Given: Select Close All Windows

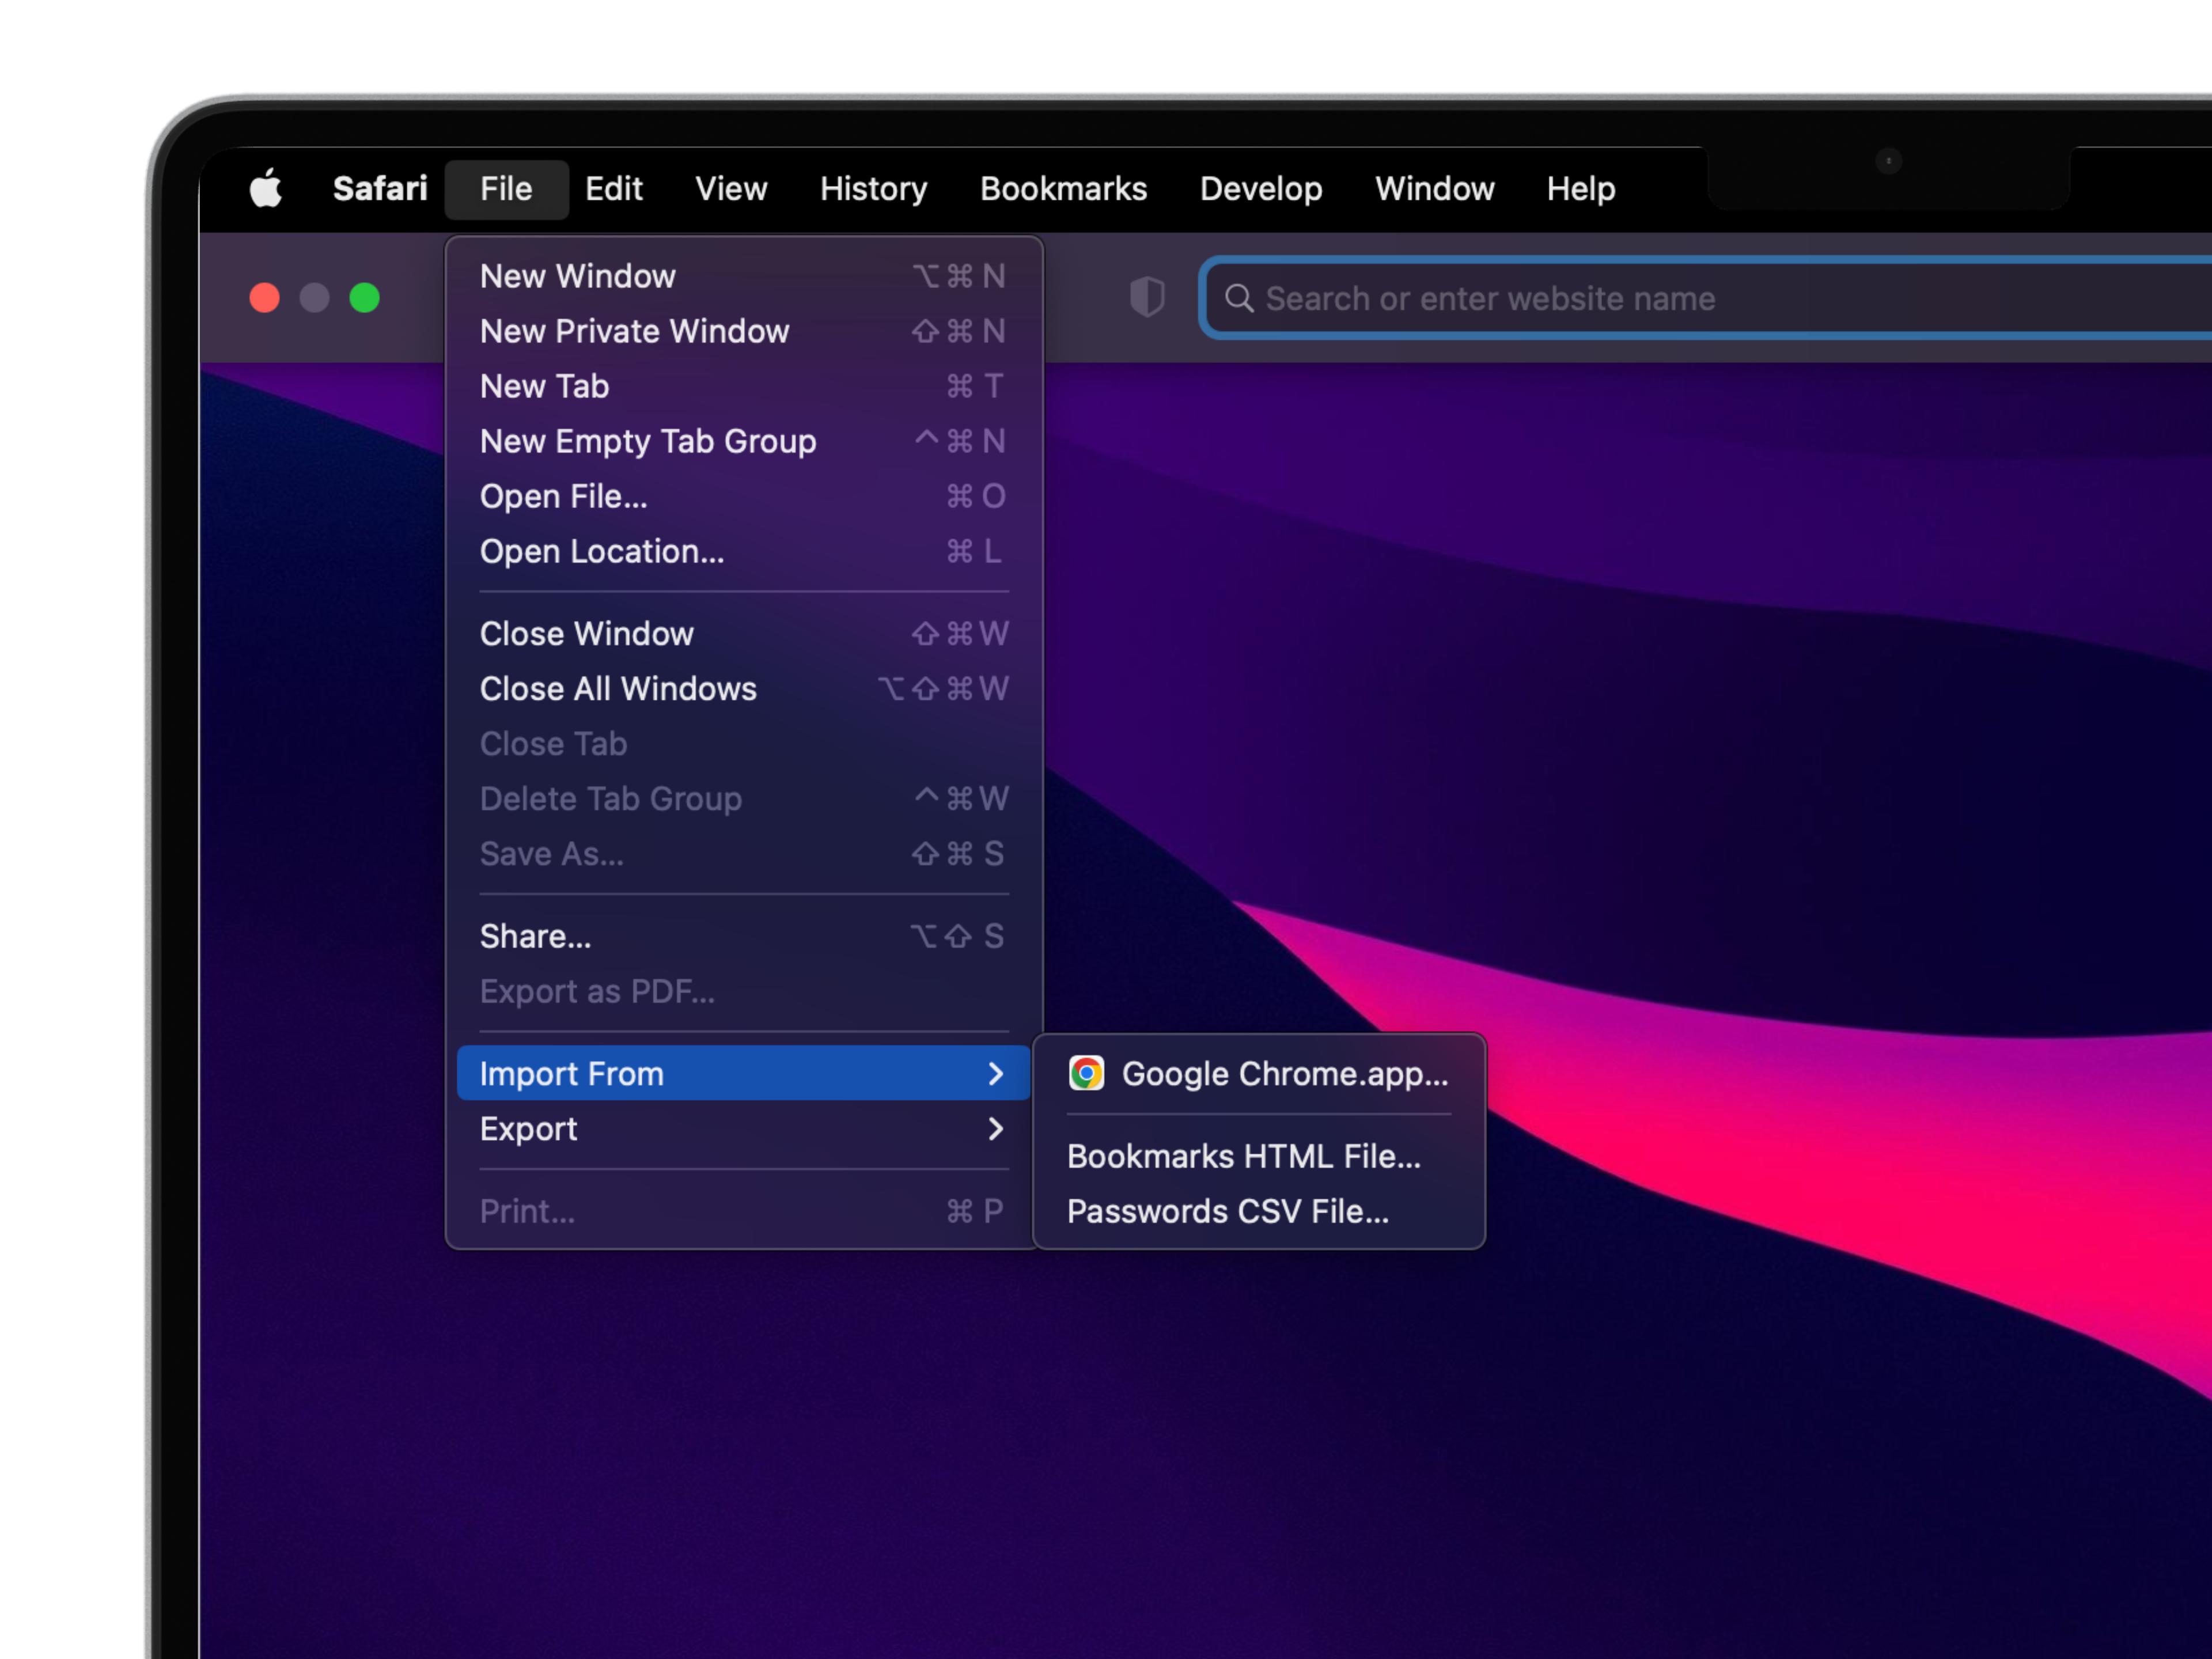Looking at the screenshot, I should [617, 689].
